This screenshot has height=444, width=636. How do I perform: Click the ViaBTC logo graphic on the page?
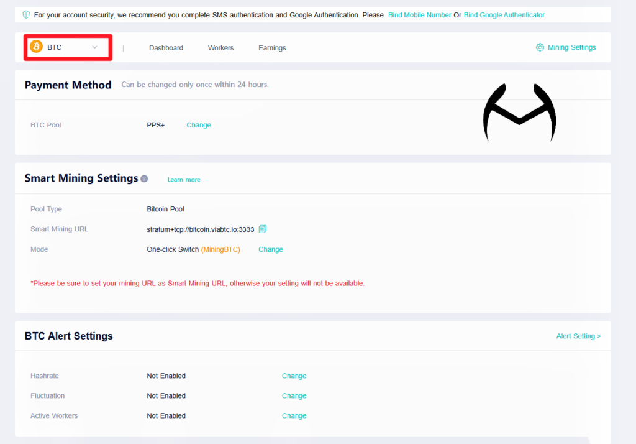(x=519, y=112)
